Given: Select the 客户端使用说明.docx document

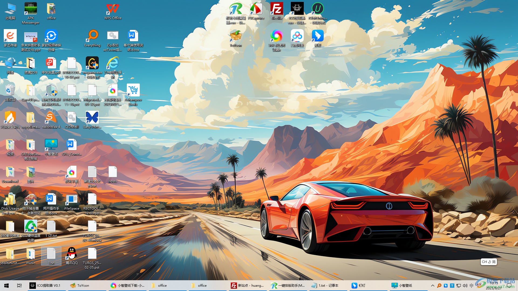Looking at the screenshot, I should pyautogui.click(x=133, y=40).
